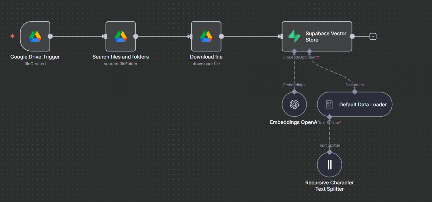Click the Supabase Document input diamond connector
432x202 pixels.
pos(309,51)
